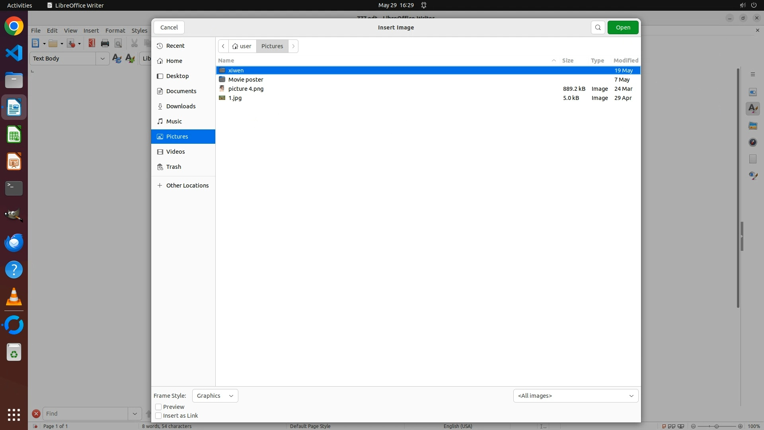This screenshot has height=430, width=764.
Task: Open the Format menu
Action: click(115, 31)
